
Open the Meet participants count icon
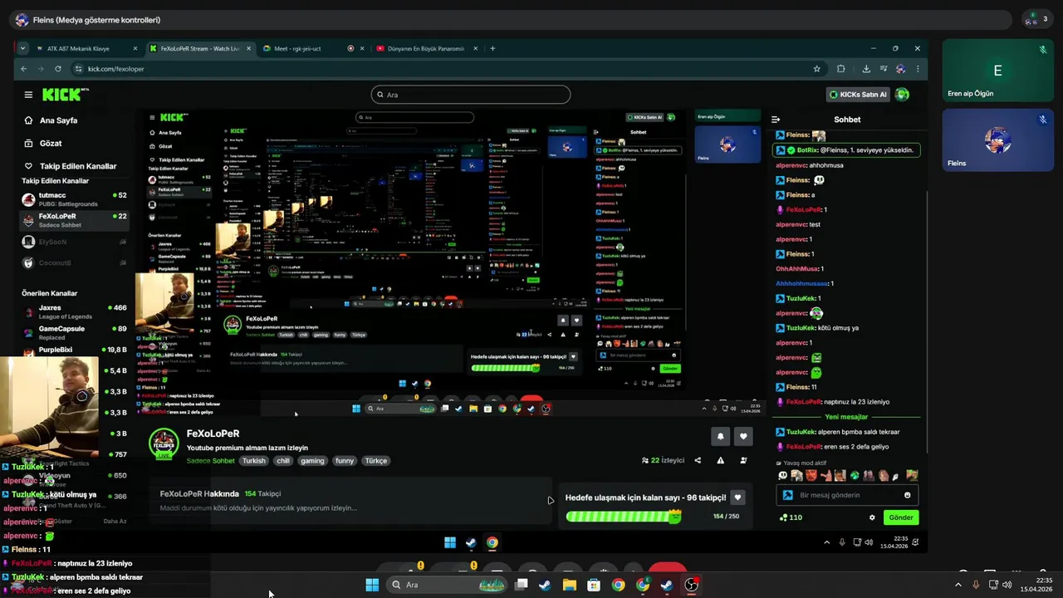pyautogui.click(x=1038, y=19)
